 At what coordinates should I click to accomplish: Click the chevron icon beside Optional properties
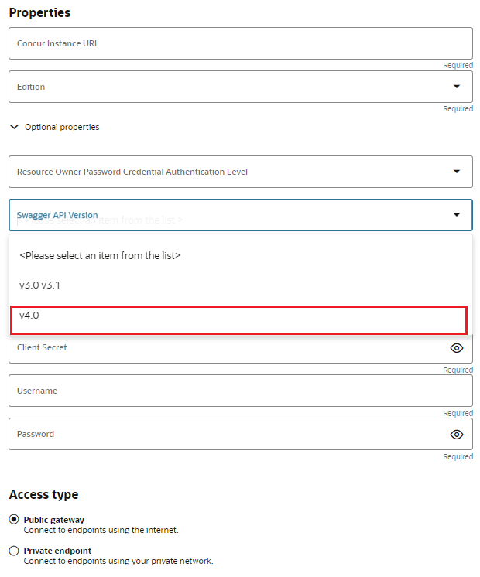(14, 127)
